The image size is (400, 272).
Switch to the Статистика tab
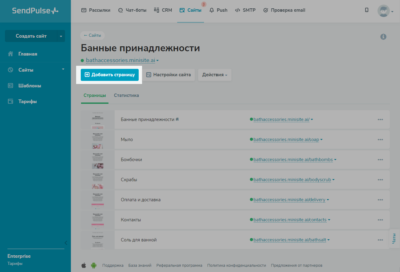[x=126, y=95]
